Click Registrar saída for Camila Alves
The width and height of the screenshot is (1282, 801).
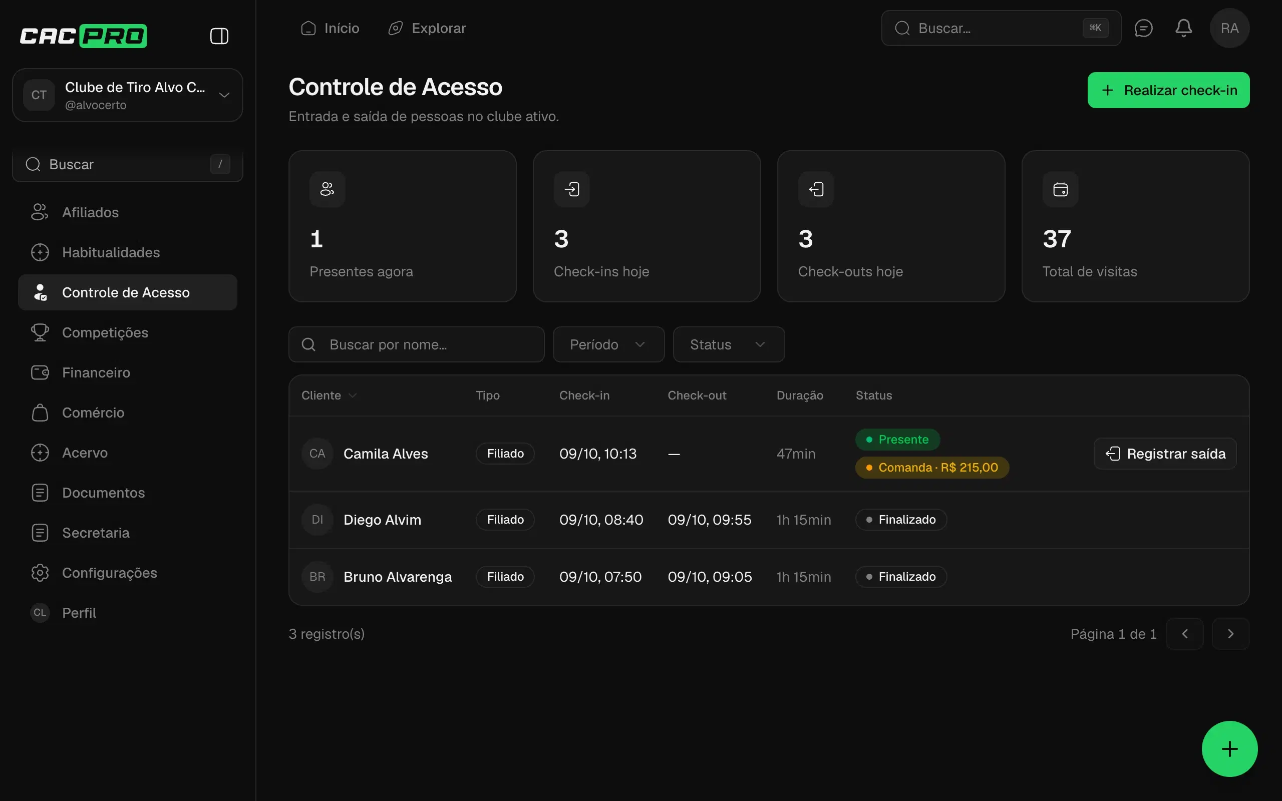pos(1165,454)
